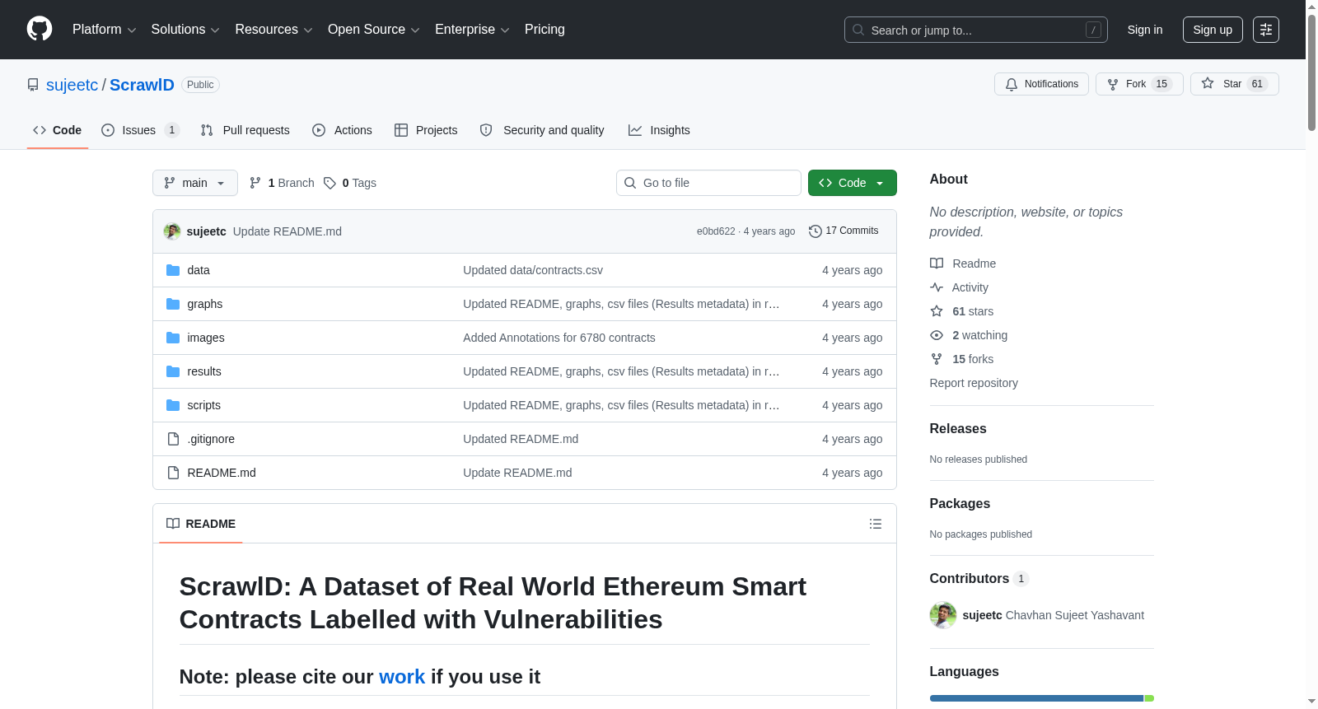Open the green Code dropdown
This screenshot has height=709, width=1318.
[853, 183]
